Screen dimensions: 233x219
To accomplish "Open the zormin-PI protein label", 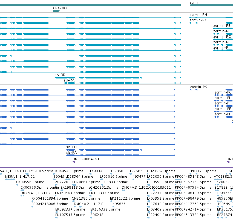I will 222,98.
